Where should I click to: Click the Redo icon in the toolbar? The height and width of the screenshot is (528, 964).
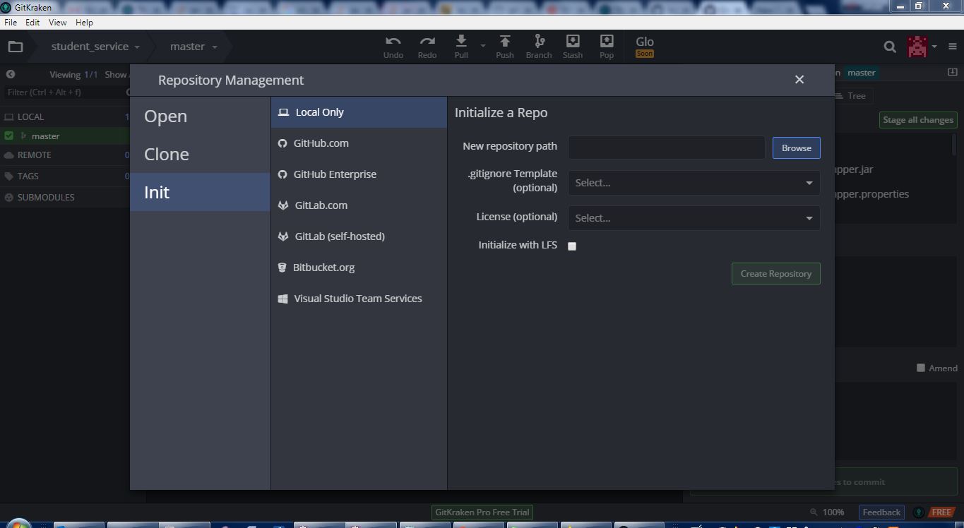click(427, 44)
